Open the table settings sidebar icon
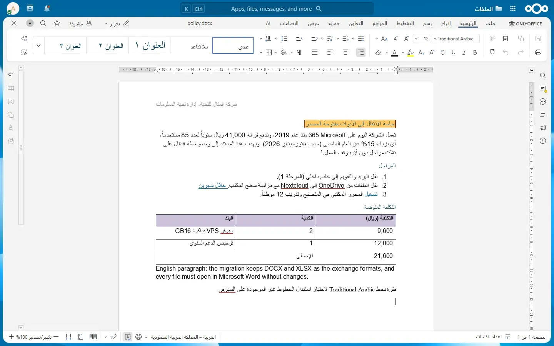The height and width of the screenshot is (346, 554). coord(11,88)
